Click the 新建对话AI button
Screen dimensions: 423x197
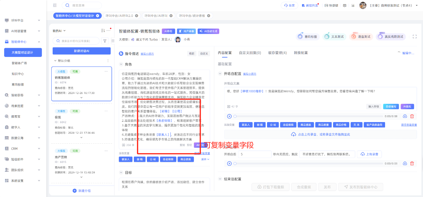pyautogui.click(x=82, y=51)
